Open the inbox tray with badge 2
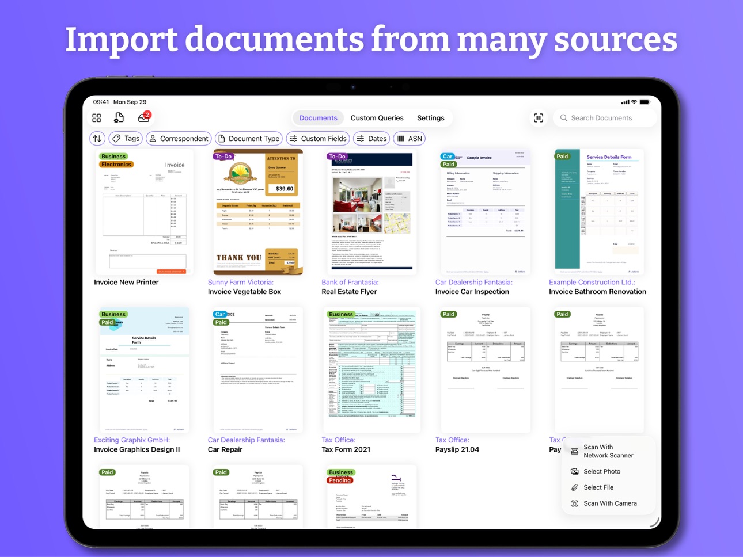Image resolution: width=743 pixels, height=557 pixels. click(144, 117)
